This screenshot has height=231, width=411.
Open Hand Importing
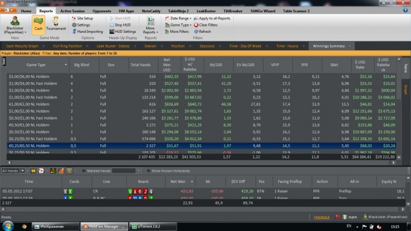click(x=87, y=32)
